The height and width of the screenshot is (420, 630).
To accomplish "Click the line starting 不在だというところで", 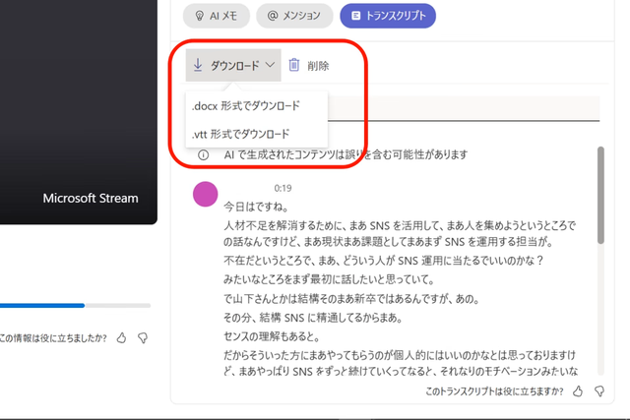I will point(383,261).
